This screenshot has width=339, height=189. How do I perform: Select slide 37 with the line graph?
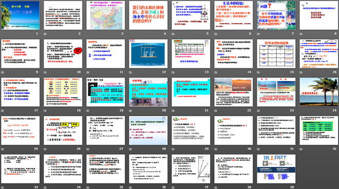(191, 168)
